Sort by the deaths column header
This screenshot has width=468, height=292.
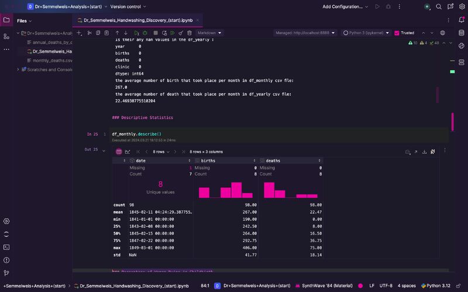click(x=290, y=161)
